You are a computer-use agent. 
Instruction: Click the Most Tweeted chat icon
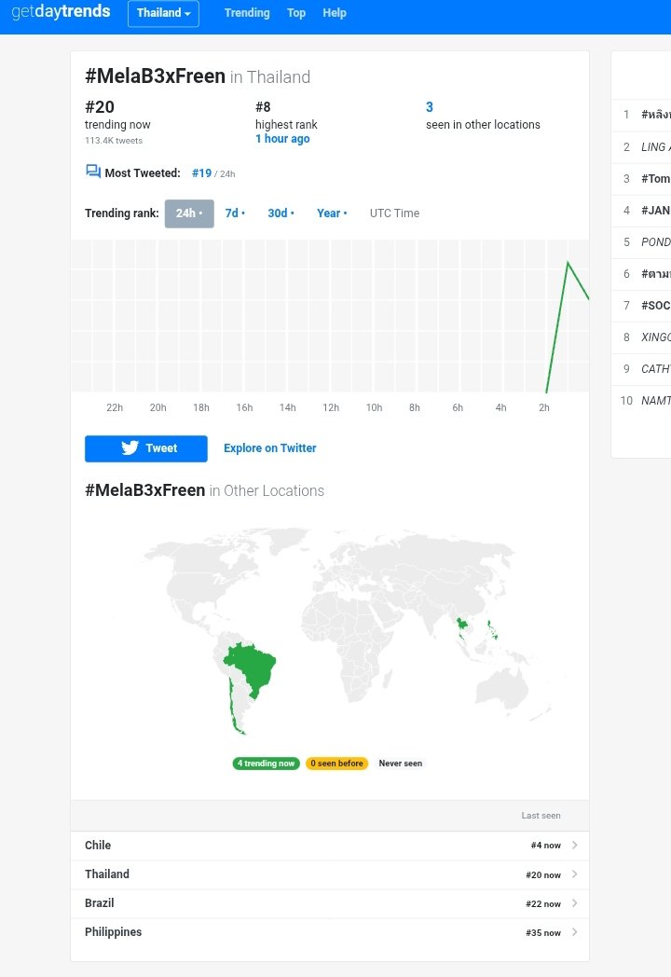[x=93, y=172]
